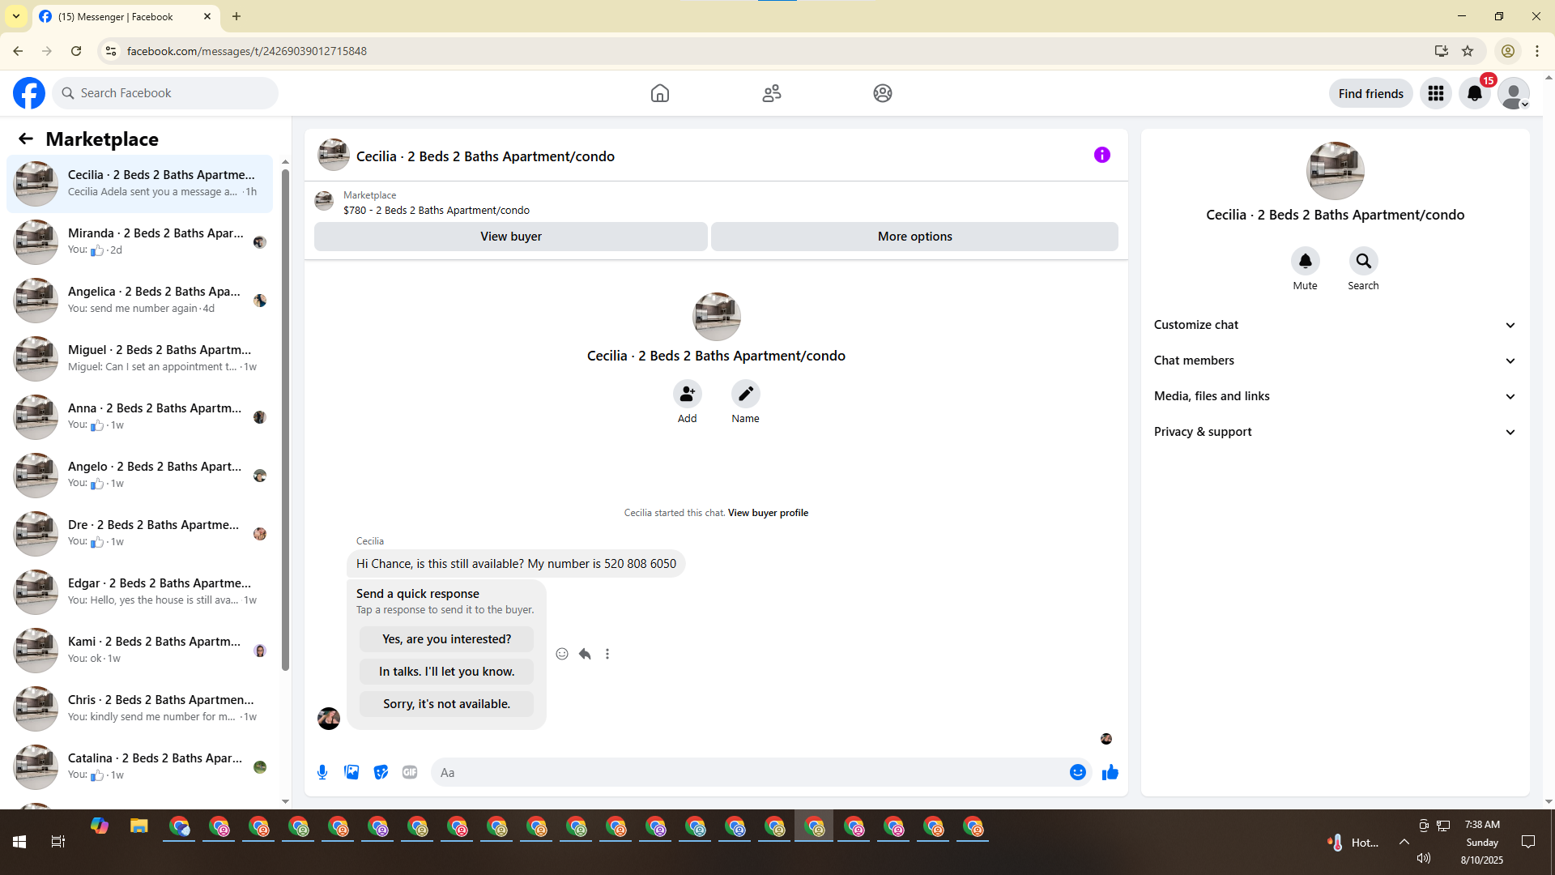Send a thumbs-up like
The height and width of the screenshot is (875, 1555).
(x=1110, y=772)
